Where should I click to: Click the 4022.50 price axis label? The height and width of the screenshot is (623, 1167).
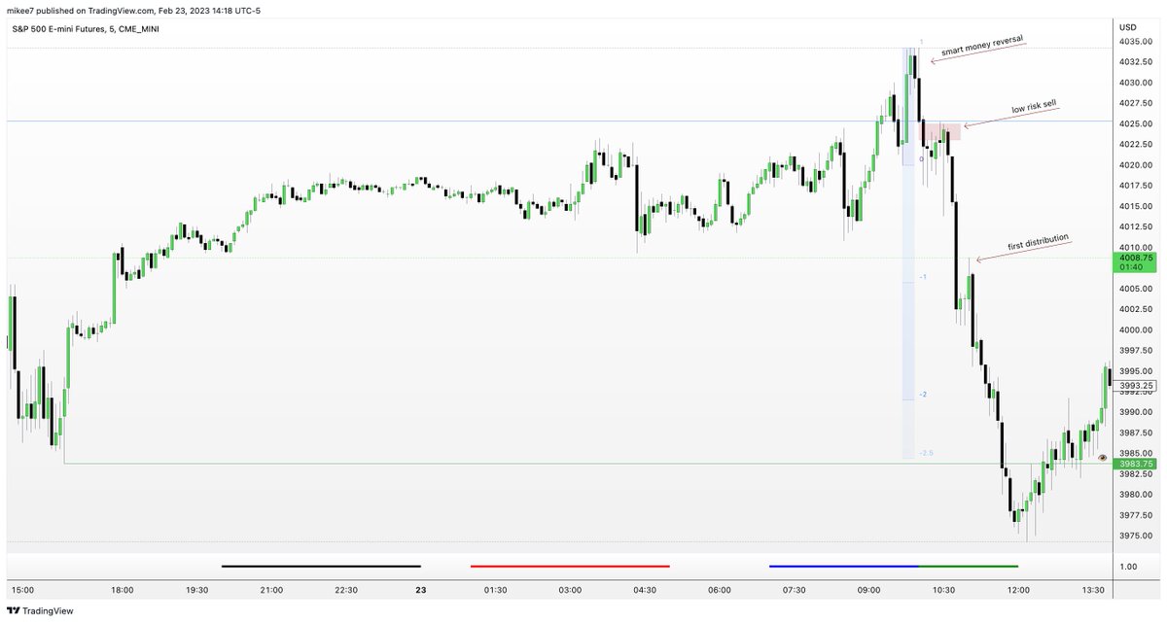[1135, 145]
